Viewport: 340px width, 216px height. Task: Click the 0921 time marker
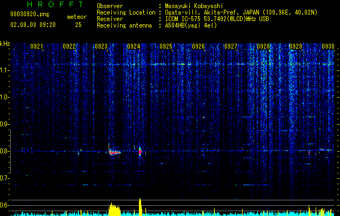coord(36,46)
